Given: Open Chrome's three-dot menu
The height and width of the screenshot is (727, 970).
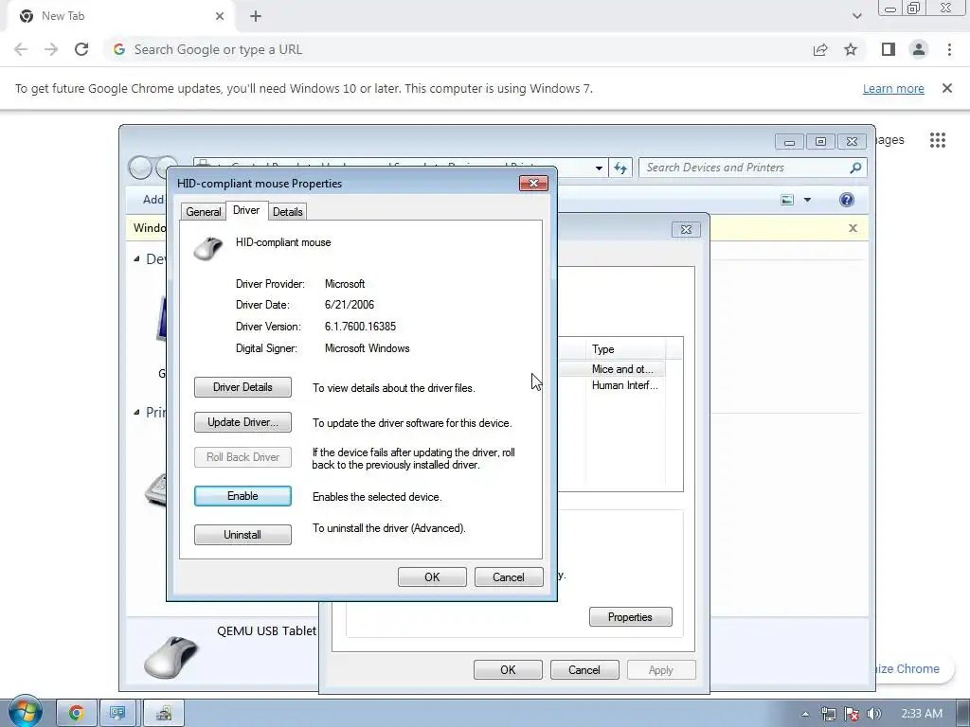Looking at the screenshot, I should (949, 49).
